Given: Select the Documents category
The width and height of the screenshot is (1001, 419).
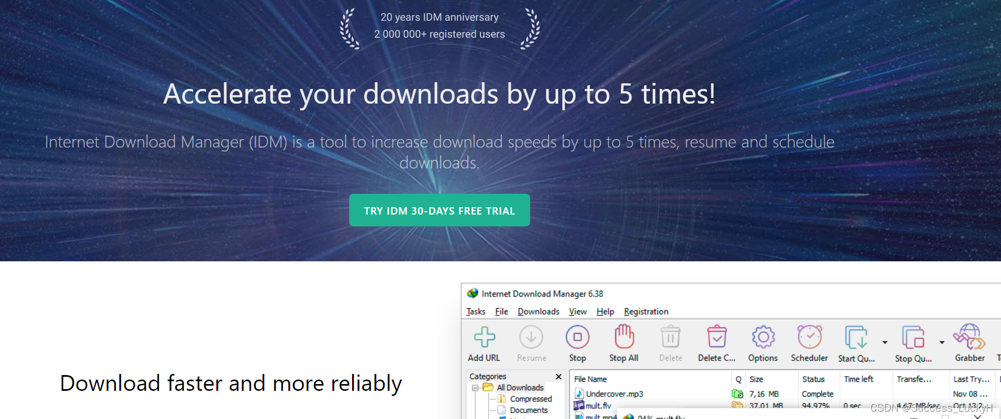Looking at the screenshot, I should pyautogui.click(x=528, y=410).
